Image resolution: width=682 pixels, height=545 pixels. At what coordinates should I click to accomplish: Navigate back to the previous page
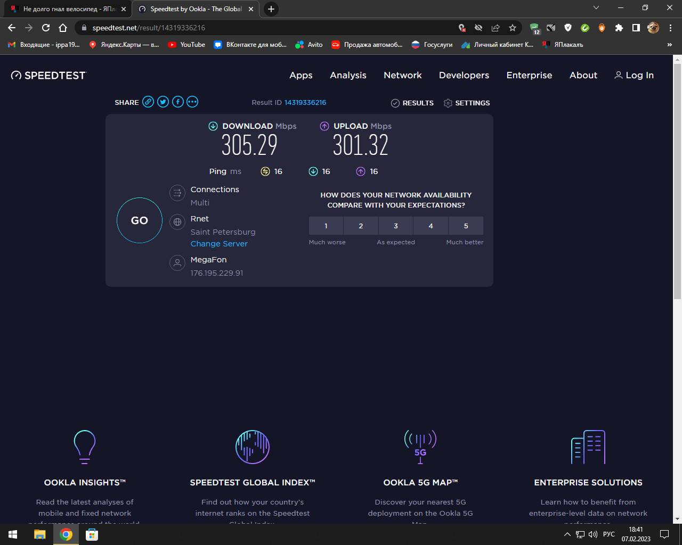coord(12,28)
